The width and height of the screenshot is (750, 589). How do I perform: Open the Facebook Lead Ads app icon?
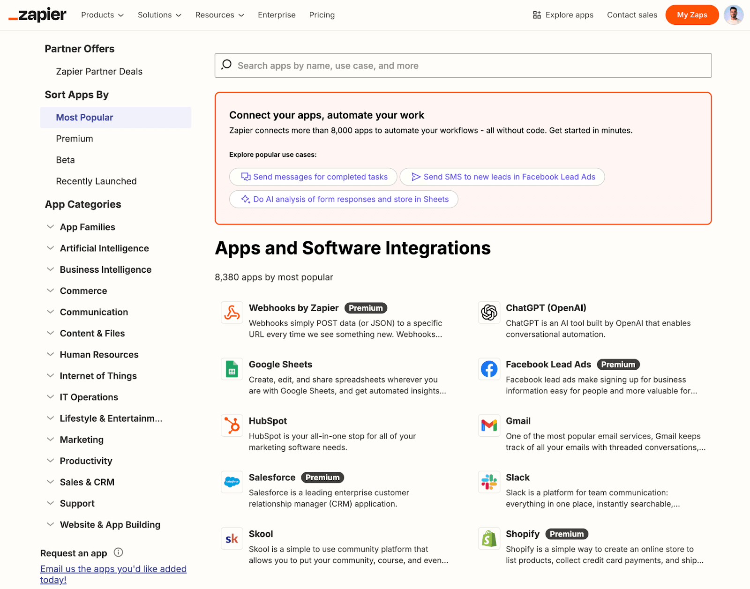(x=489, y=369)
